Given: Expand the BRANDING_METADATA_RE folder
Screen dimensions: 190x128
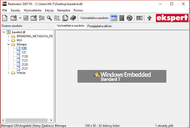Looking at the screenshot, I should point(8,36).
